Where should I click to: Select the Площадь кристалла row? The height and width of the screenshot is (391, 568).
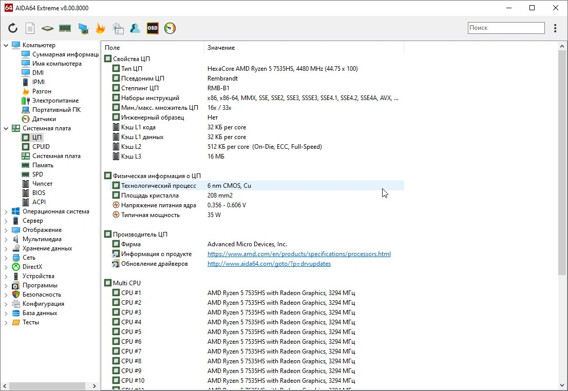coord(257,195)
